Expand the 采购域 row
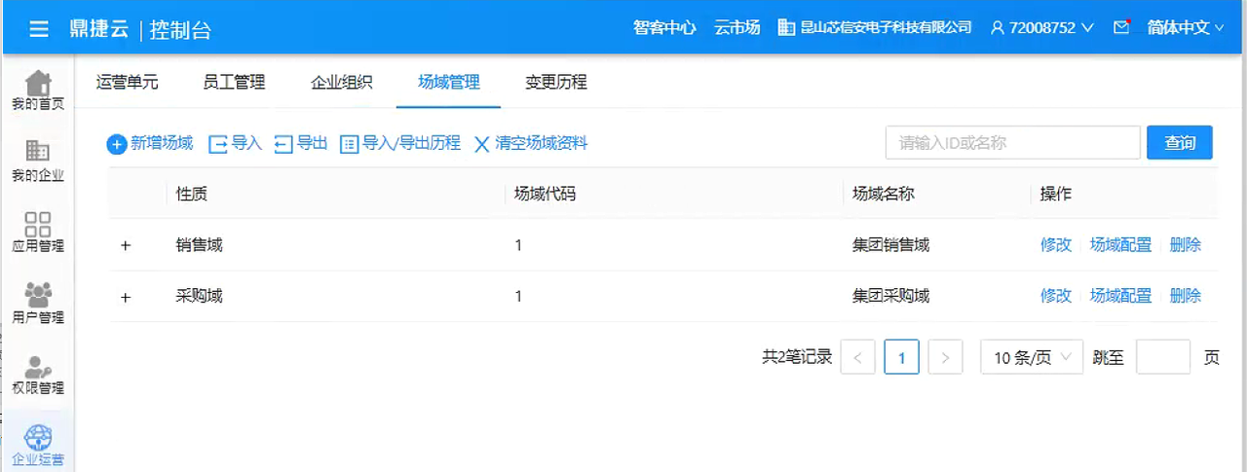 tap(125, 296)
